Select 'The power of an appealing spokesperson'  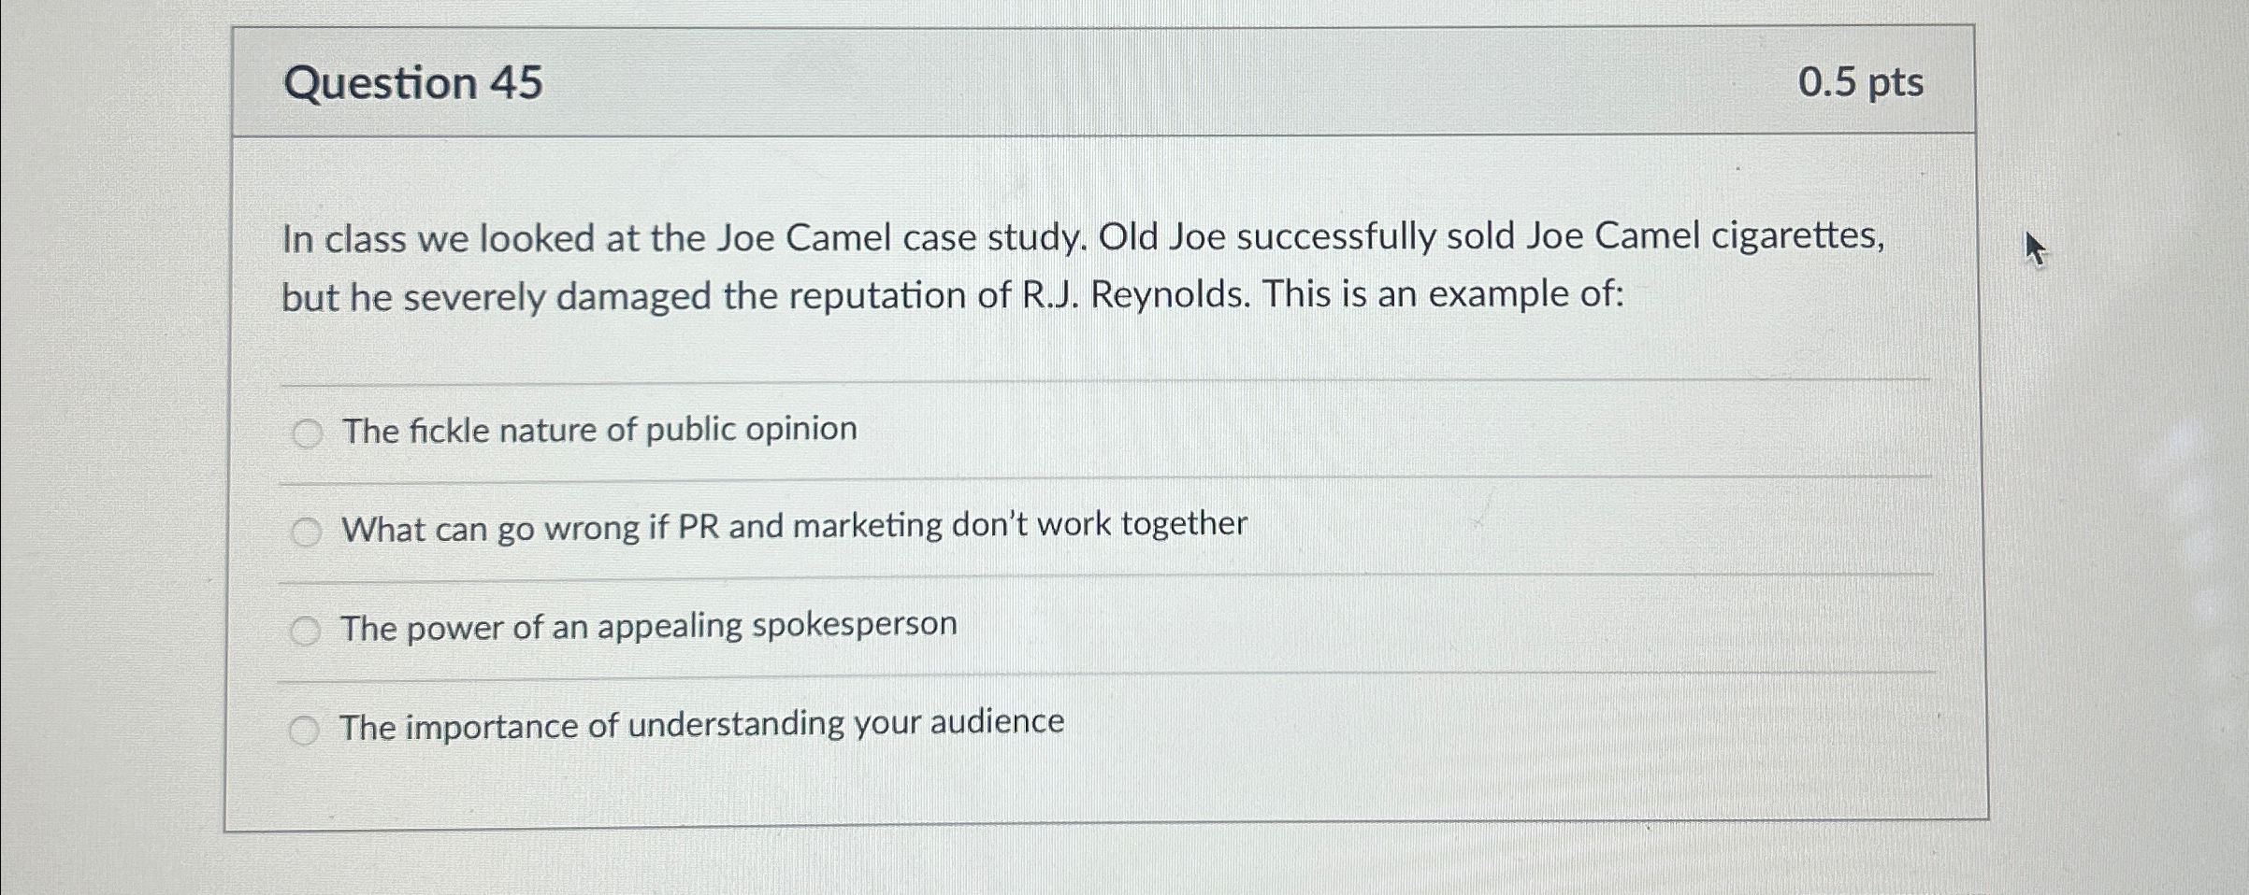[x=306, y=631]
